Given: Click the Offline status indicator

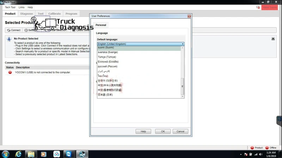Looking at the screenshot, I should click(x=271, y=148).
